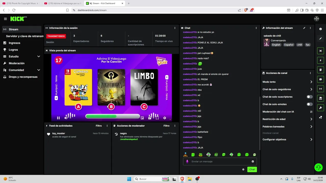Screen dimensions: 326x183
Task: Pause the stream preview player
Action: point(58,118)
